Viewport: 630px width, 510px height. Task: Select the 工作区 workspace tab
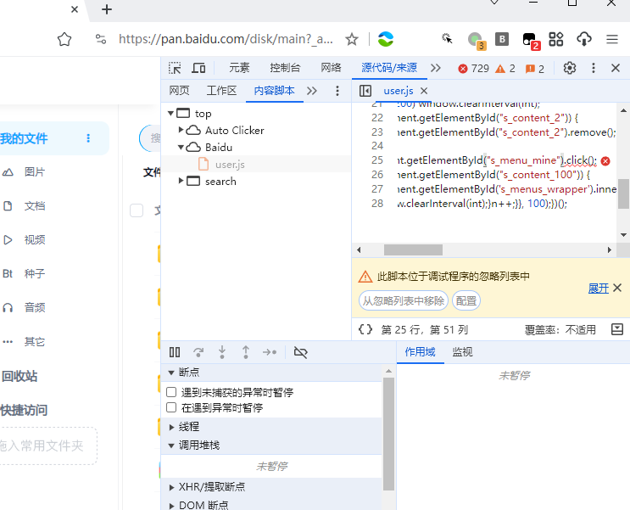(221, 91)
